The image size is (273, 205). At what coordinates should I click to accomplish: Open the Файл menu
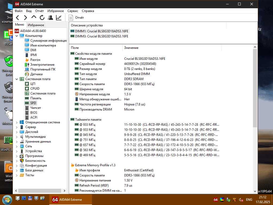[18, 11]
